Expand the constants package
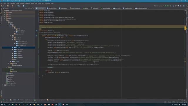Viewport: 188px width, 106px height. (13, 38)
